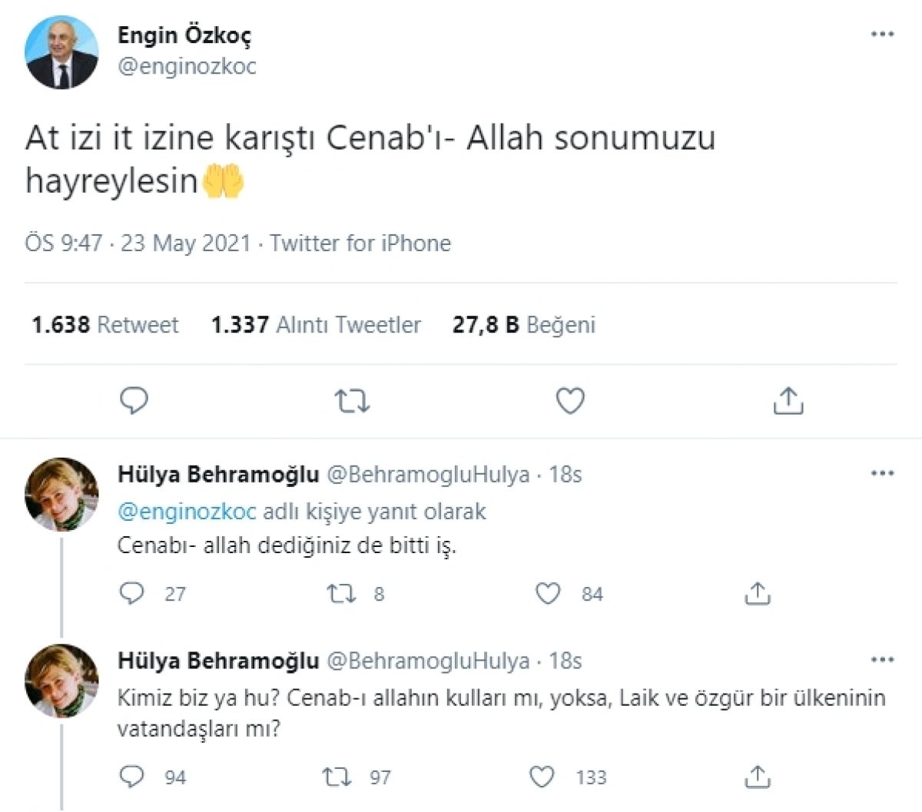The width and height of the screenshot is (922, 812).
Task: Like the reply with 133 likes
Action: coord(543,777)
